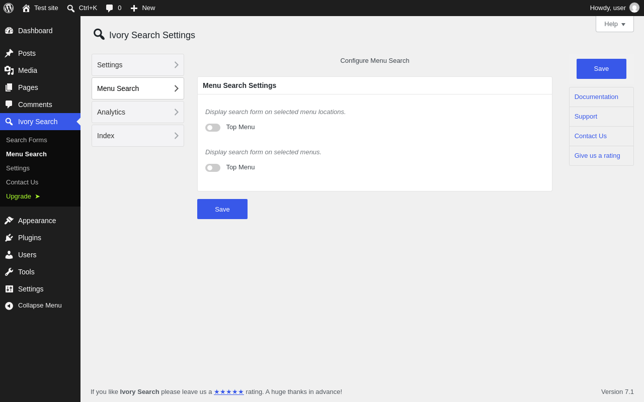
Task: Go to the Appearance menu label
Action: click(x=37, y=221)
